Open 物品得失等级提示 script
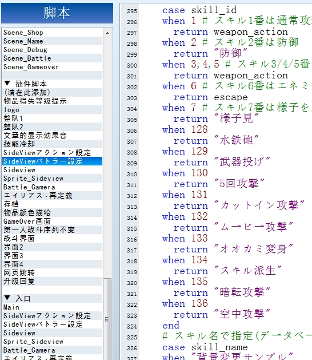The height and width of the screenshot is (360, 312). pyautogui.click(x=52, y=101)
